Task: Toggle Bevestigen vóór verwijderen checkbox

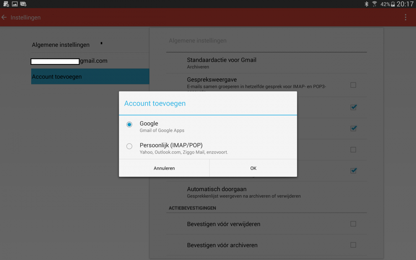Action: (x=353, y=224)
